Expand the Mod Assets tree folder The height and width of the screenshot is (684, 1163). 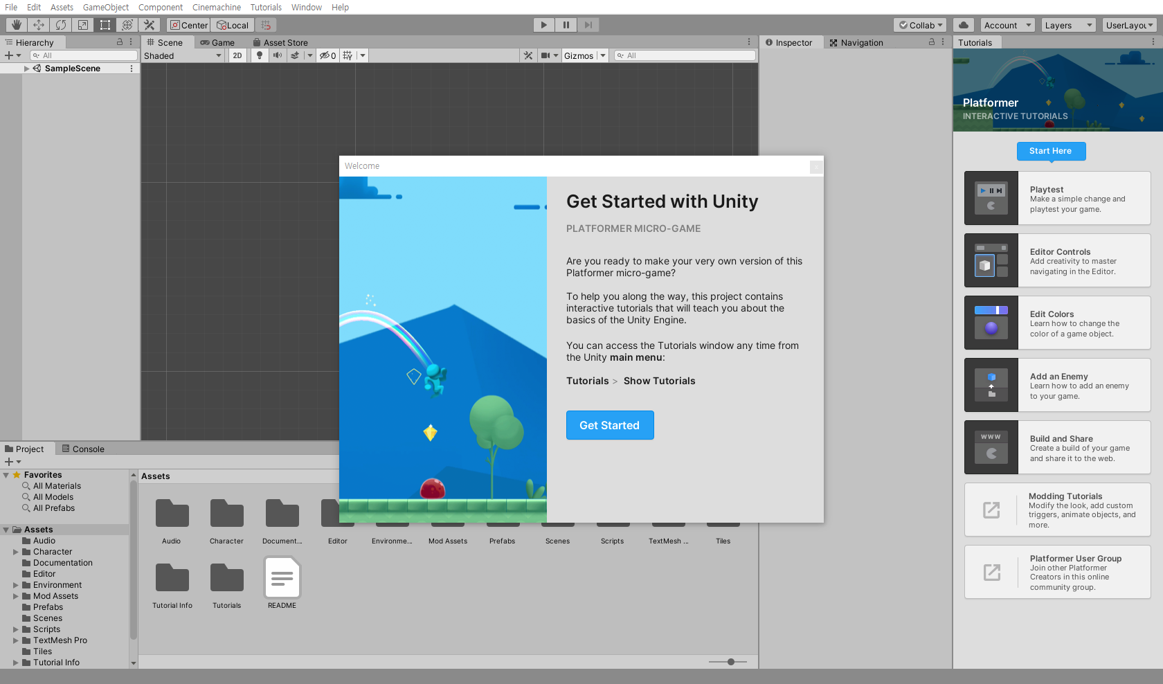(16, 596)
